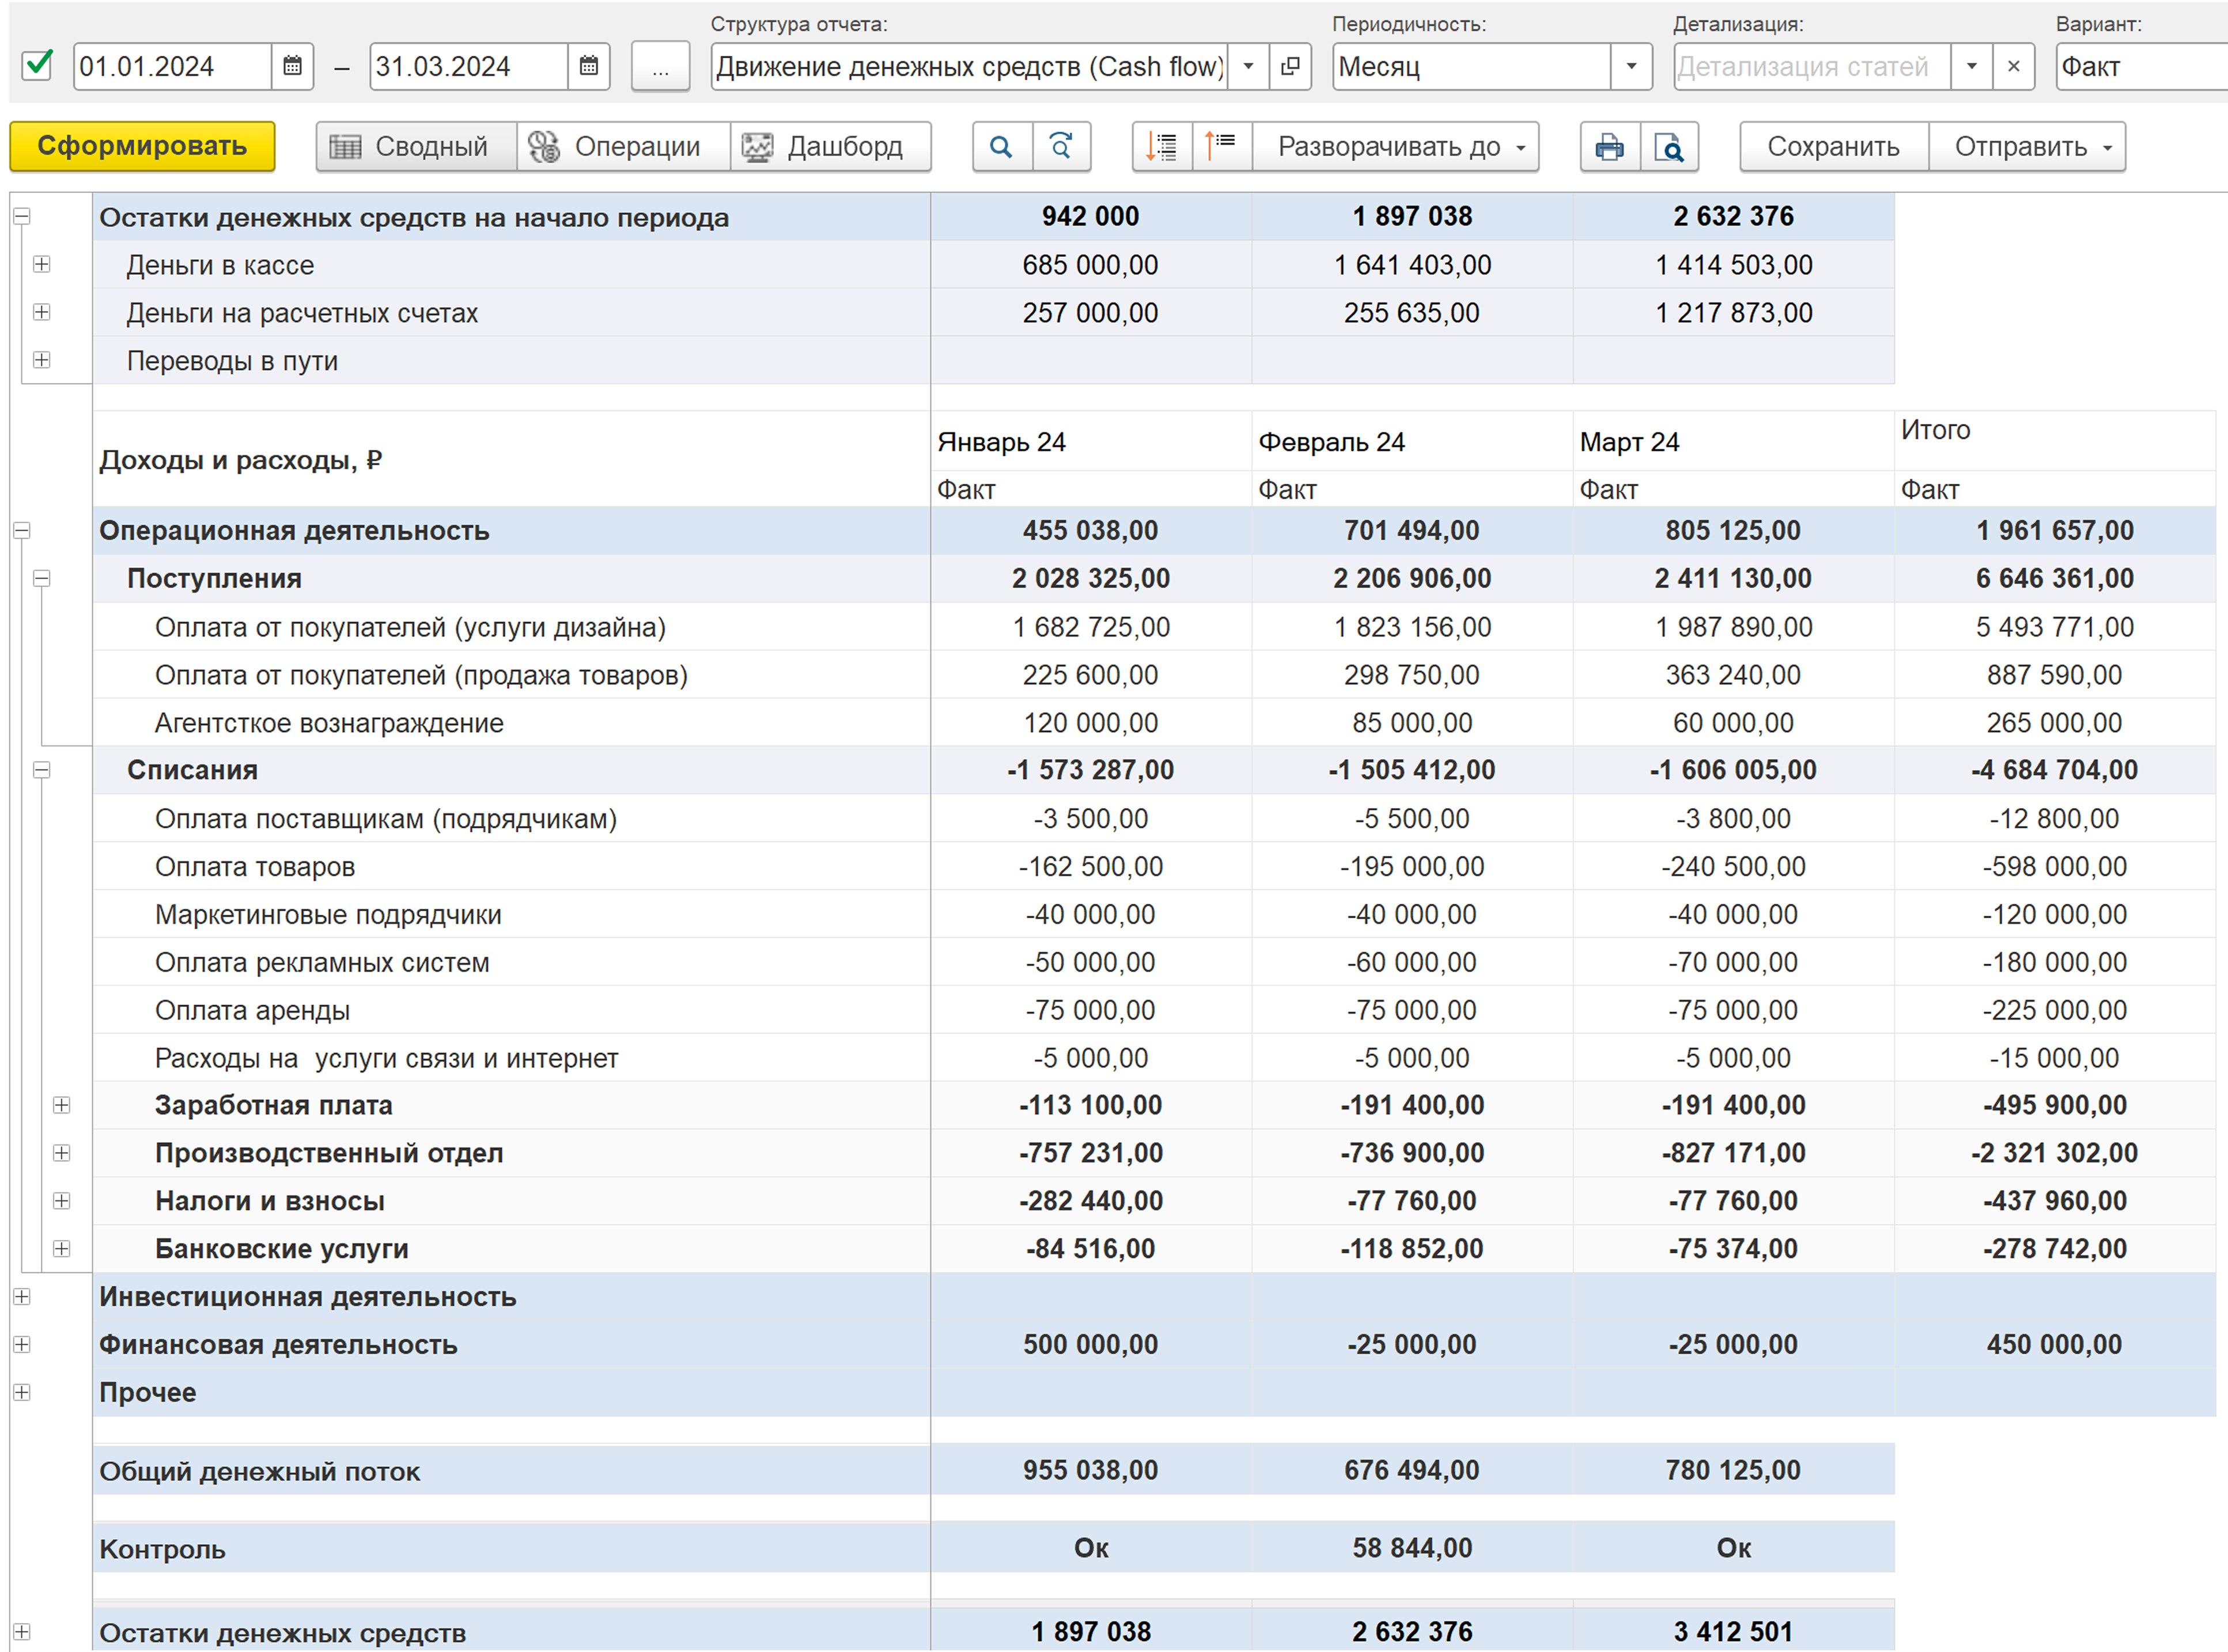Open the report structure in a new window
Viewport: 2228px width, 1652px height.
(1291, 67)
